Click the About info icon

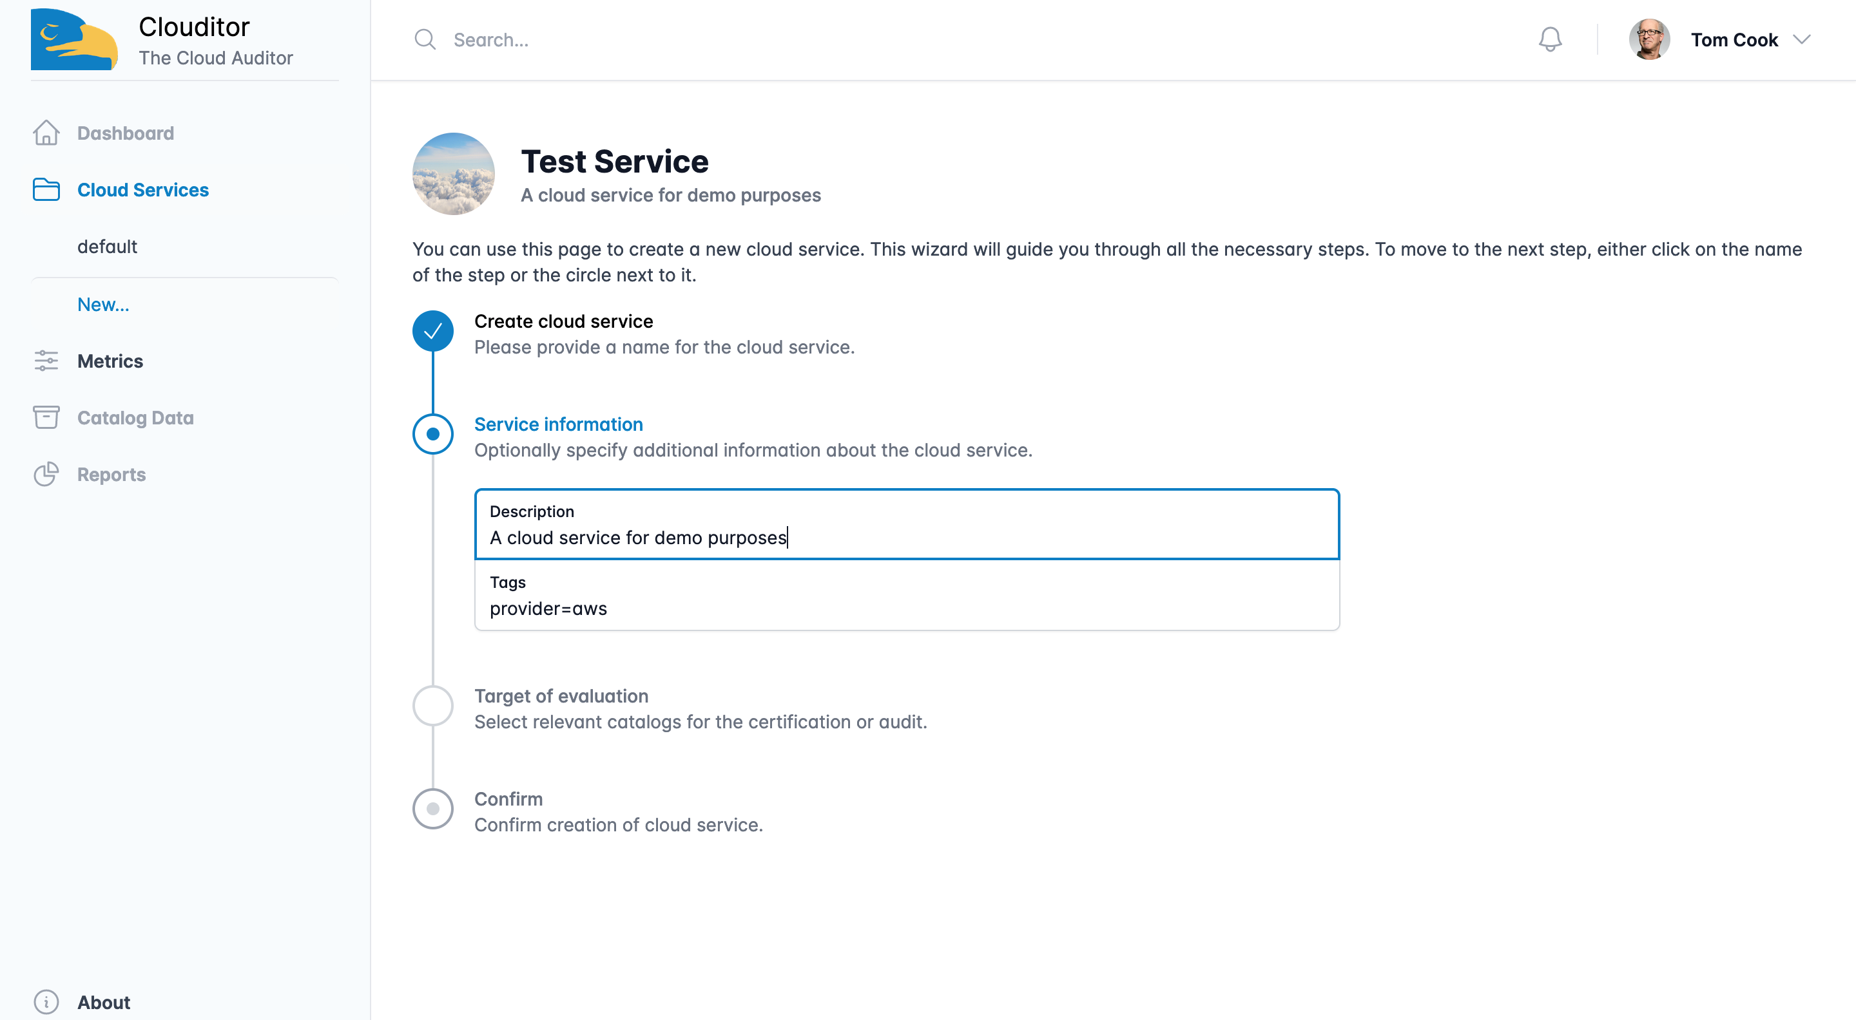click(x=46, y=1002)
